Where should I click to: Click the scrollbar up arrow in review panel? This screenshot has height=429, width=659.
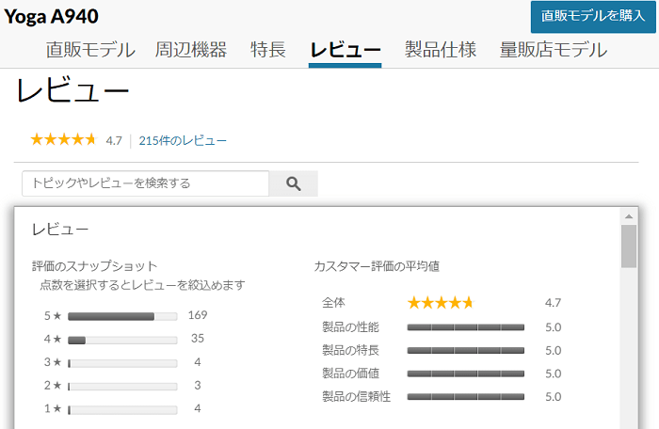[629, 216]
